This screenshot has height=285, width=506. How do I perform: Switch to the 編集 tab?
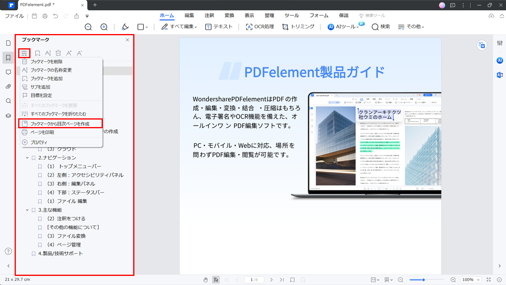(x=189, y=15)
